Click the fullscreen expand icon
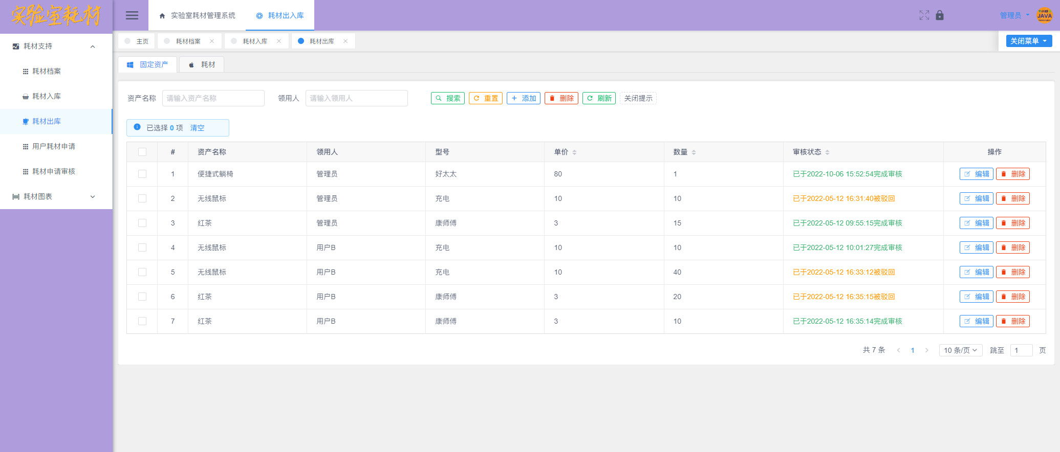This screenshot has height=452, width=1060. tap(924, 15)
